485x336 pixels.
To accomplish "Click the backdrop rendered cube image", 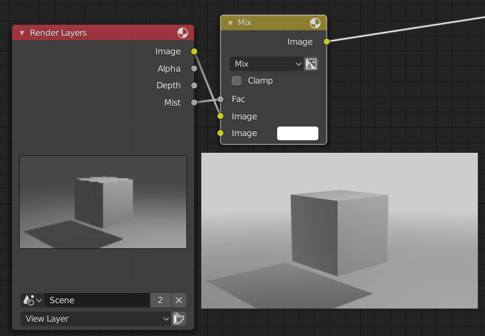I will 339,230.
